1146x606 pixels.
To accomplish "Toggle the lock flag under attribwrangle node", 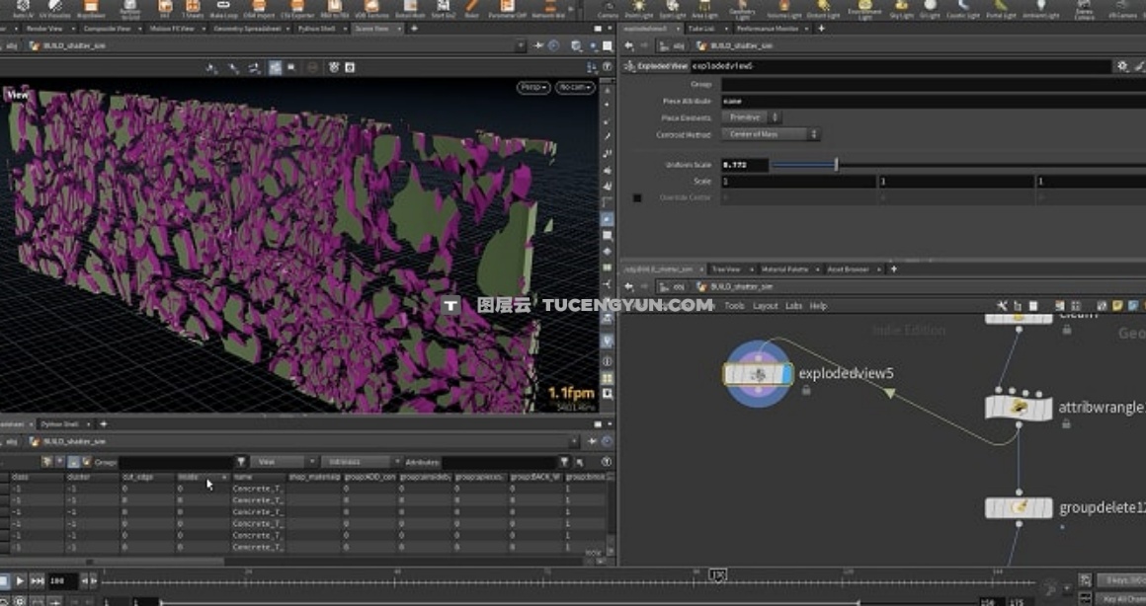I will [x=1067, y=424].
